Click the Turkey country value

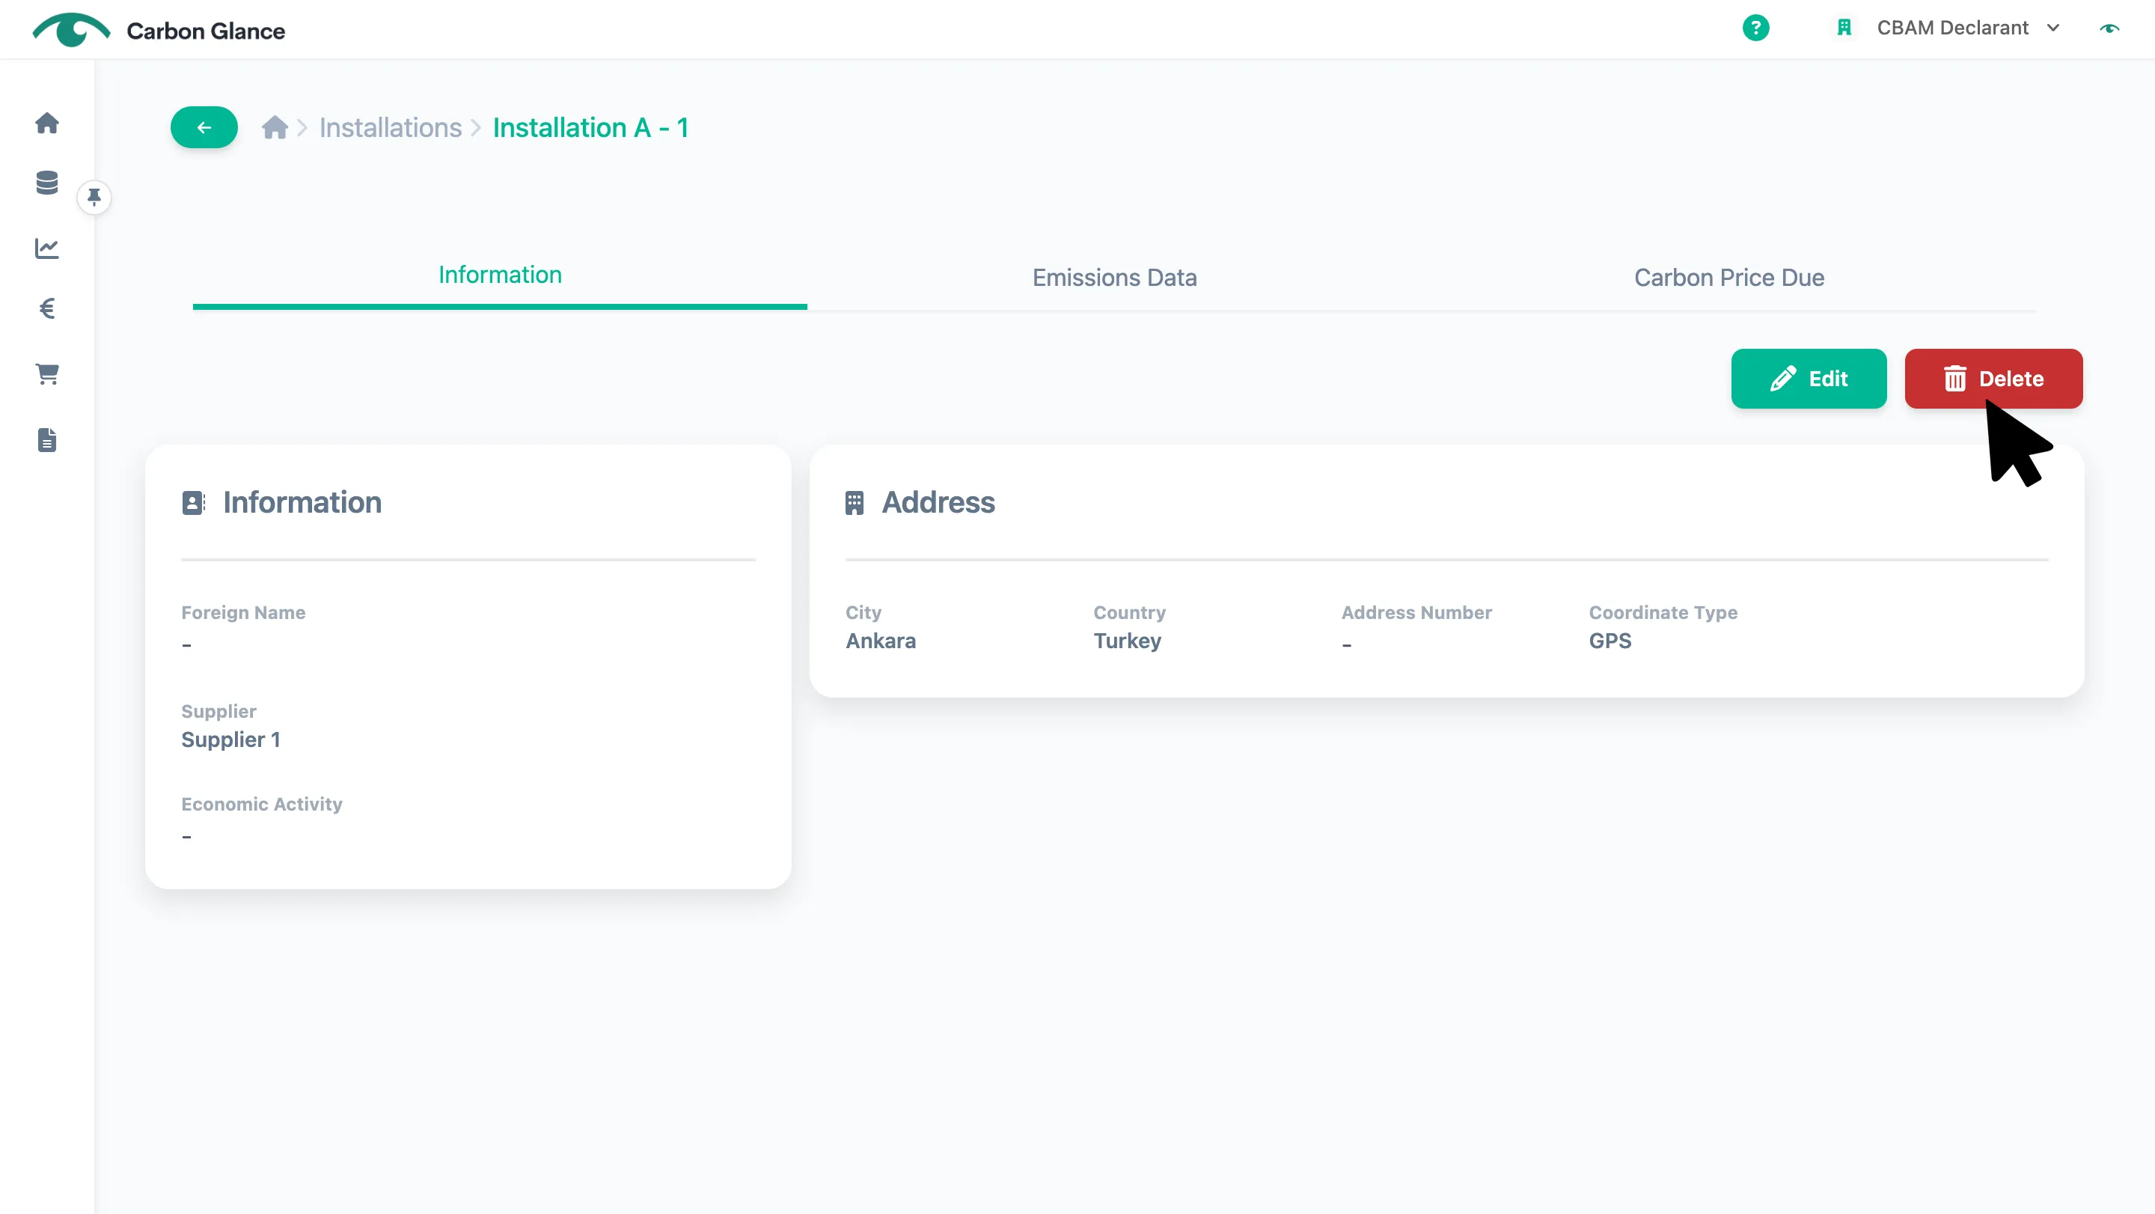[x=1127, y=641]
